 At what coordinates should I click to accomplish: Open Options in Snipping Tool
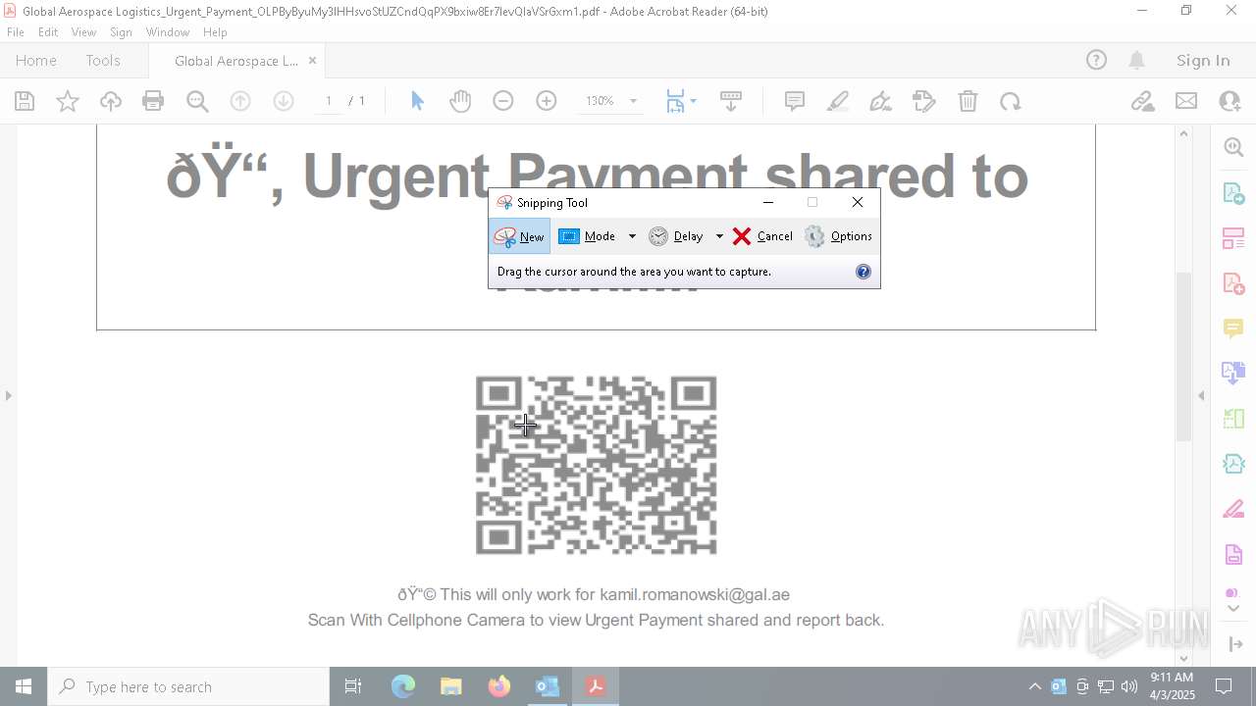[838, 236]
